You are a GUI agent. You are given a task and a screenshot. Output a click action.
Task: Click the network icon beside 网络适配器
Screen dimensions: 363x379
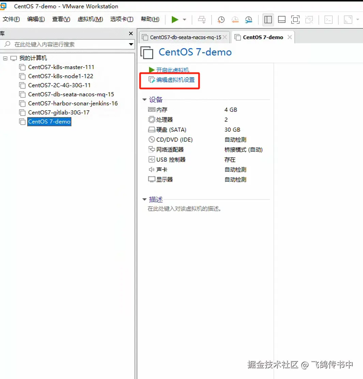pyautogui.click(x=152, y=149)
